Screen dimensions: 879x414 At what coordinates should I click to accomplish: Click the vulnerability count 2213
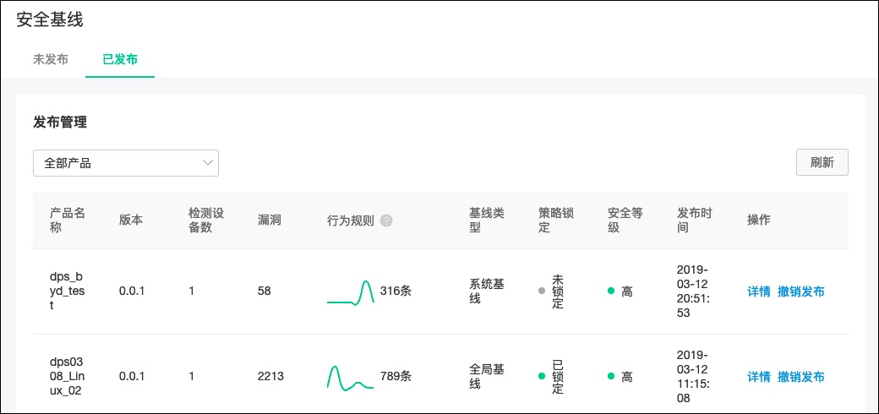pos(270,377)
